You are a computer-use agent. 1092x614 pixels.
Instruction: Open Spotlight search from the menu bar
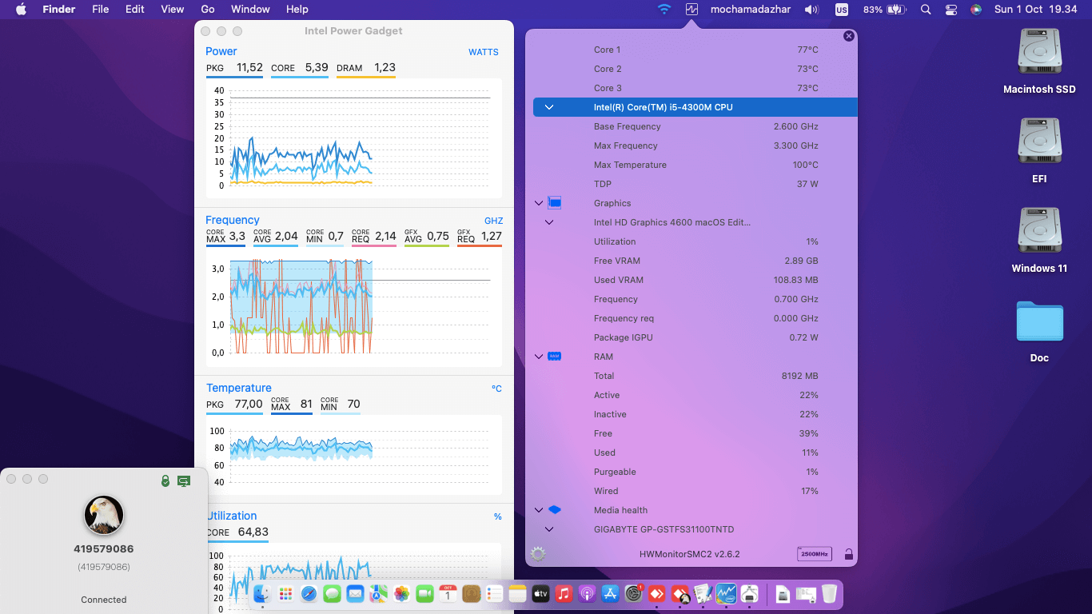pyautogui.click(x=926, y=10)
